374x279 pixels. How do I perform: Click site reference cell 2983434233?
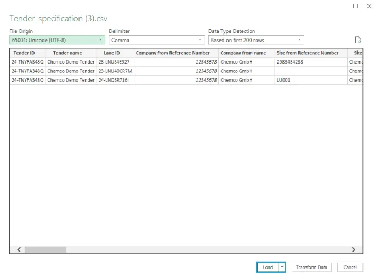(x=311, y=62)
